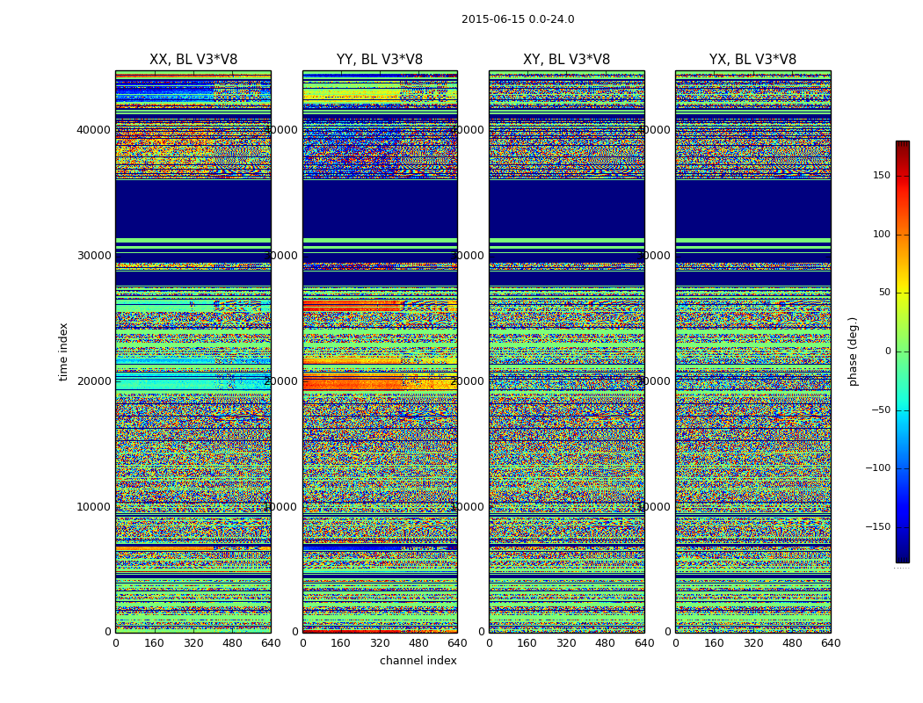The height and width of the screenshot is (703, 923).
Task: Click colorbar tick label 150
Action: [x=882, y=176]
